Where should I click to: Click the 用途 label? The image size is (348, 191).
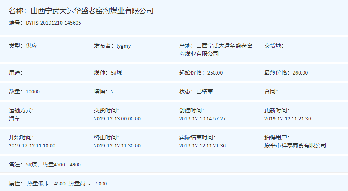pyautogui.click(x=16, y=73)
